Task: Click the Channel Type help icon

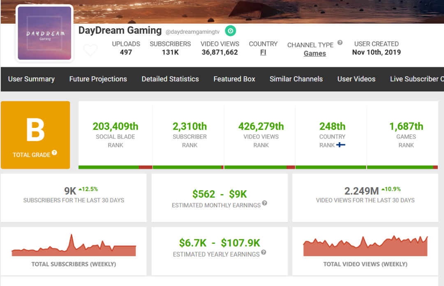Action: (x=340, y=43)
